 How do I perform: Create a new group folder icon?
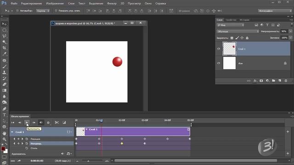pos(274,81)
